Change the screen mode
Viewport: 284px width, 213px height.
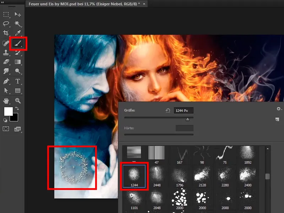tap(17, 129)
